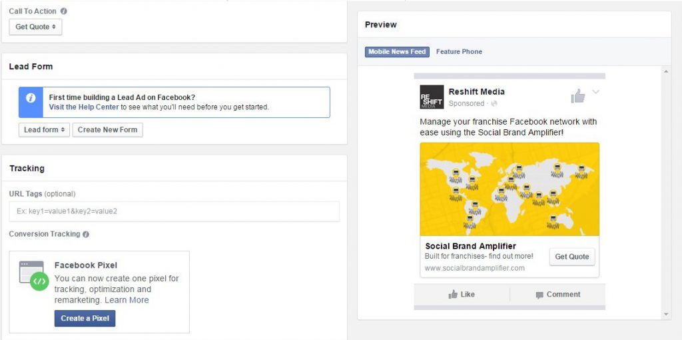
Task: Switch to the Feature Phone preview tab
Action: [459, 52]
